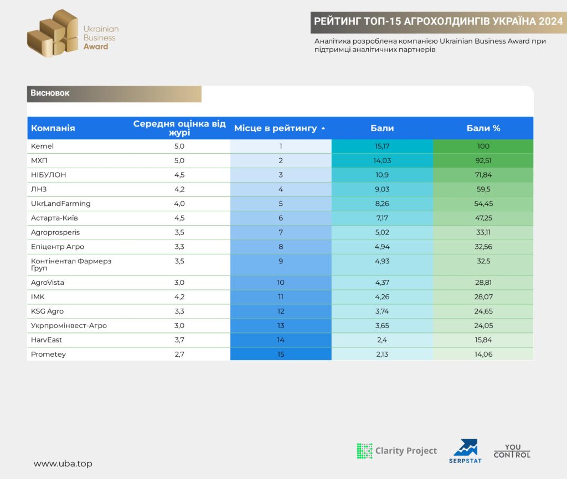
Task: Select the ІМК company cell
Action: pyautogui.click(x=78, y=297)
